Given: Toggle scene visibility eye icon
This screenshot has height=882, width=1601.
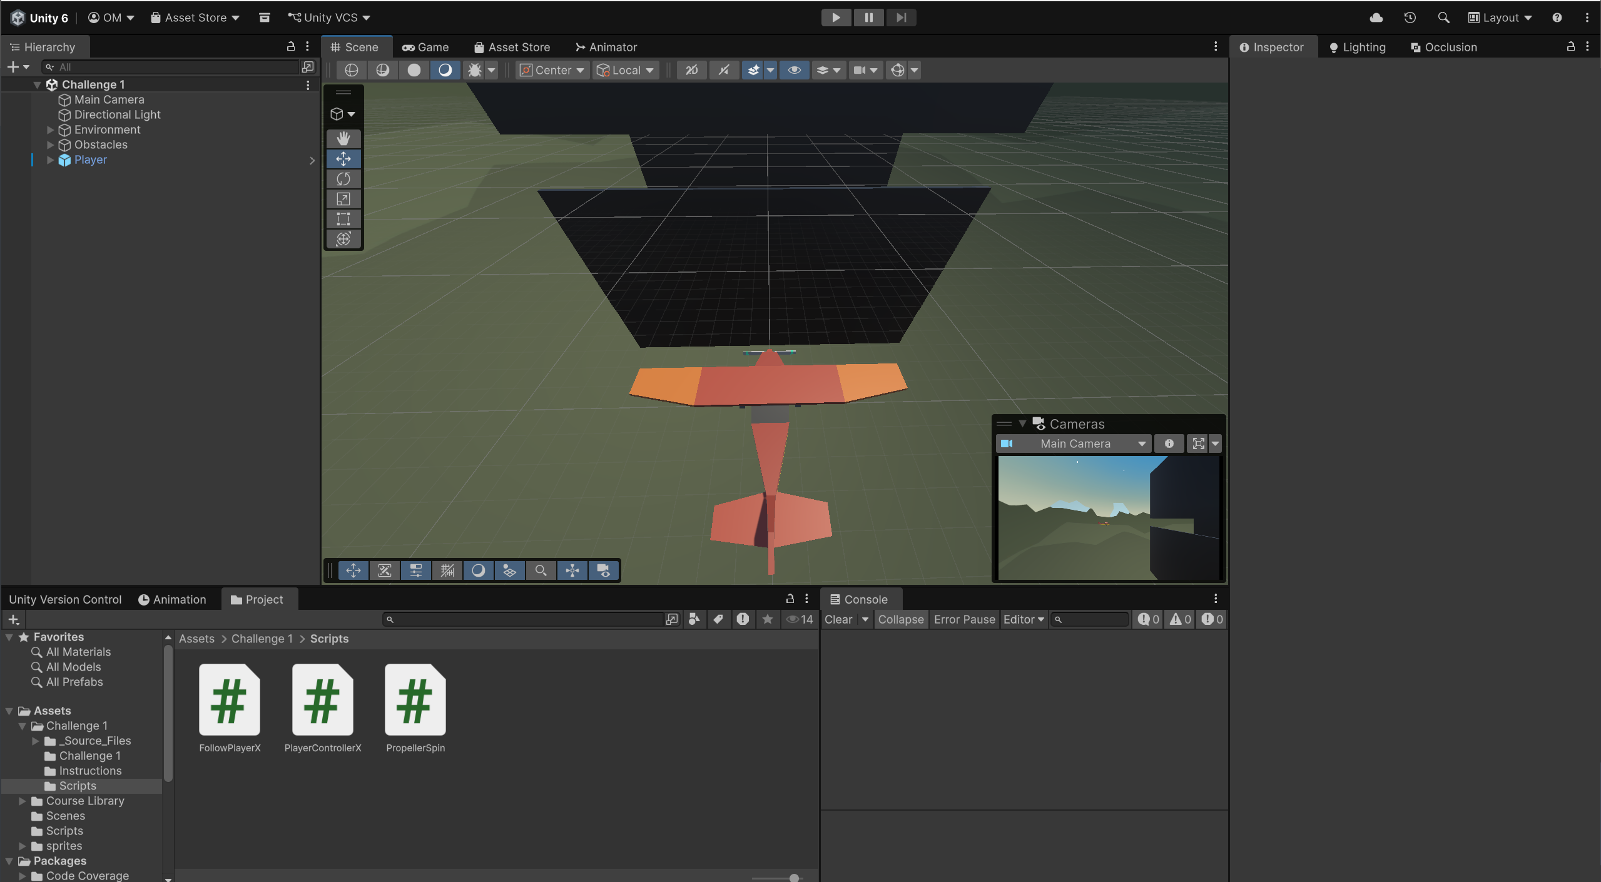Looking at the screenshot, I should click(794, 70).
